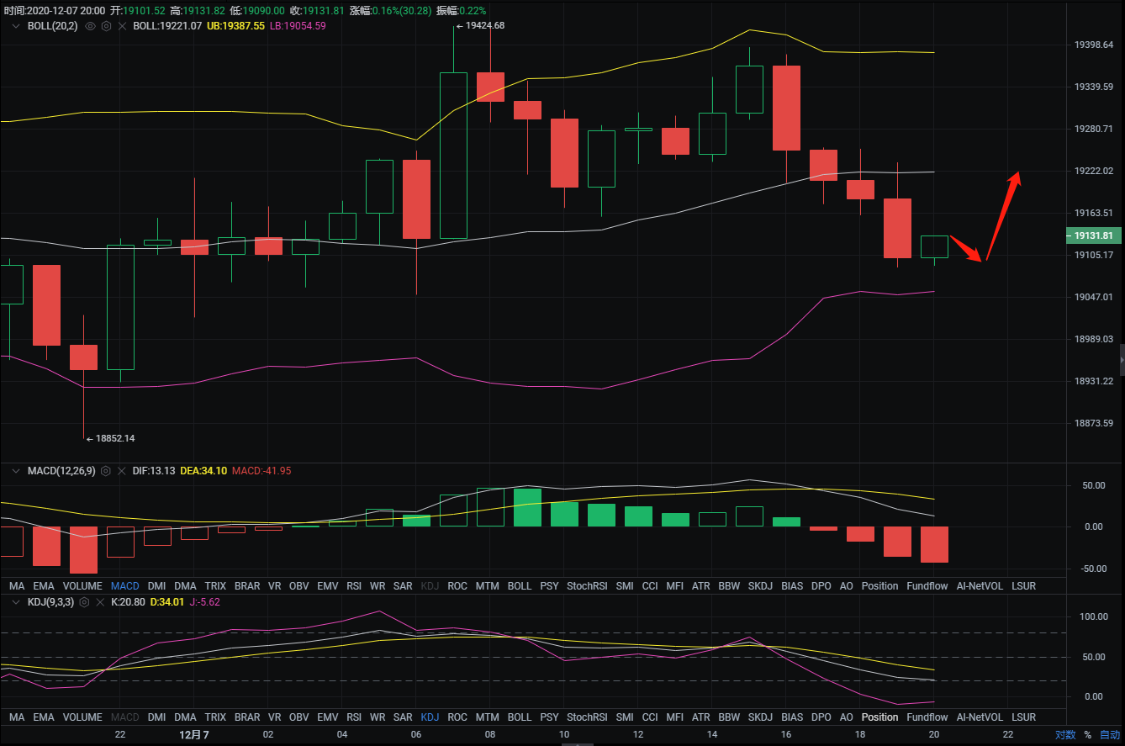Toggle BOLL indicator visibility eye icon
Viewport: 1125px width, 746px height.
point(91,26)
